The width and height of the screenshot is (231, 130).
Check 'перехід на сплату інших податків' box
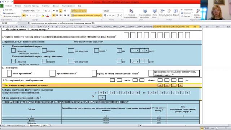click(94, 73)
